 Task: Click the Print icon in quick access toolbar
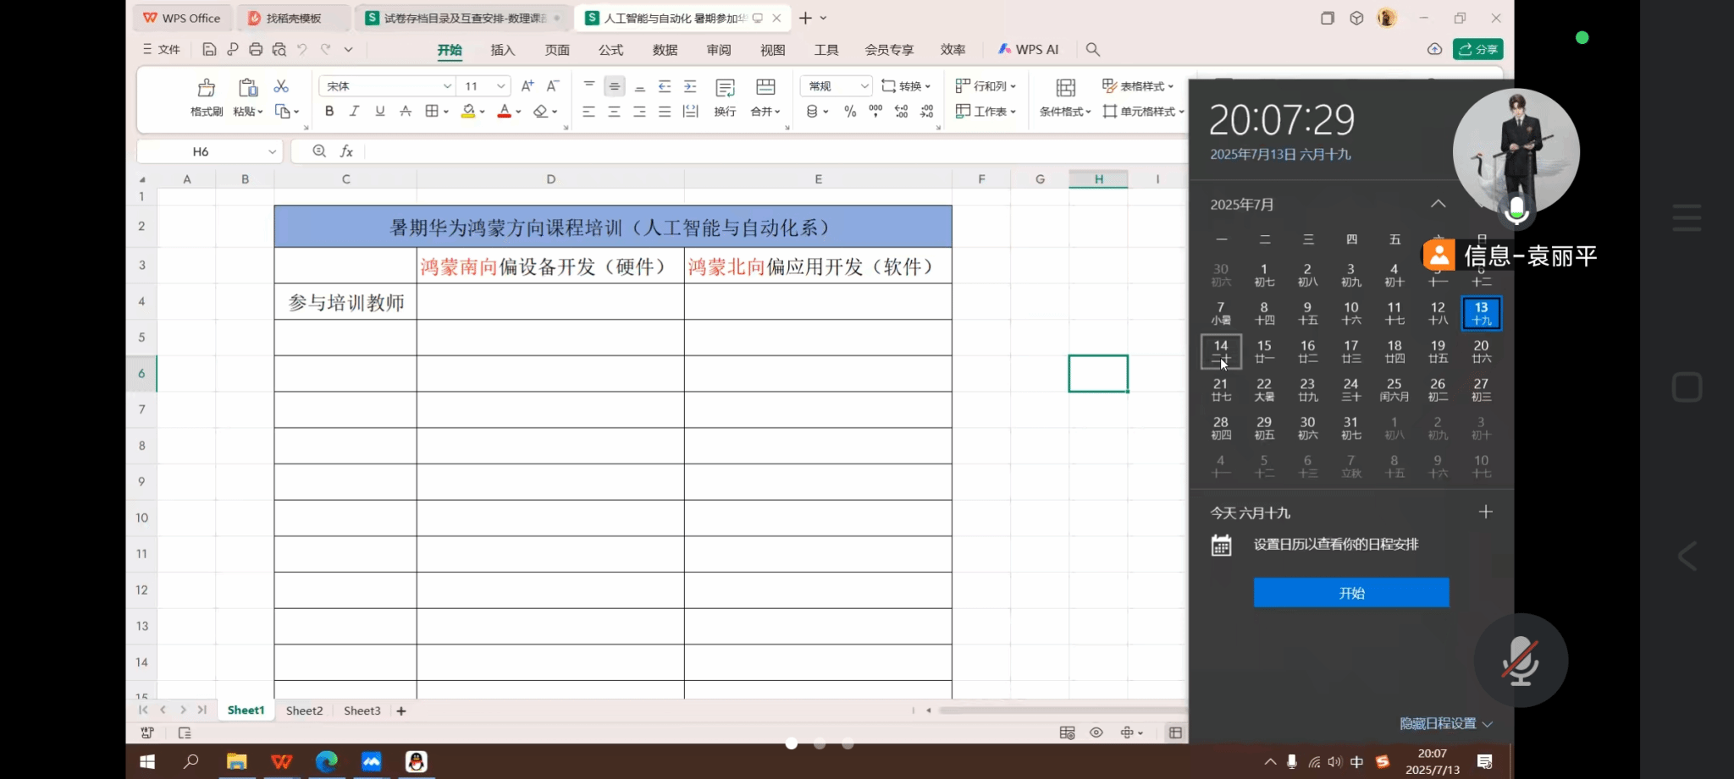pos(256,49)
